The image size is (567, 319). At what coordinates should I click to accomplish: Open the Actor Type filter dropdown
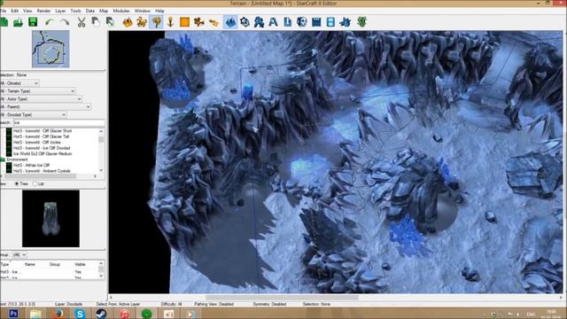tap(41, 99)
